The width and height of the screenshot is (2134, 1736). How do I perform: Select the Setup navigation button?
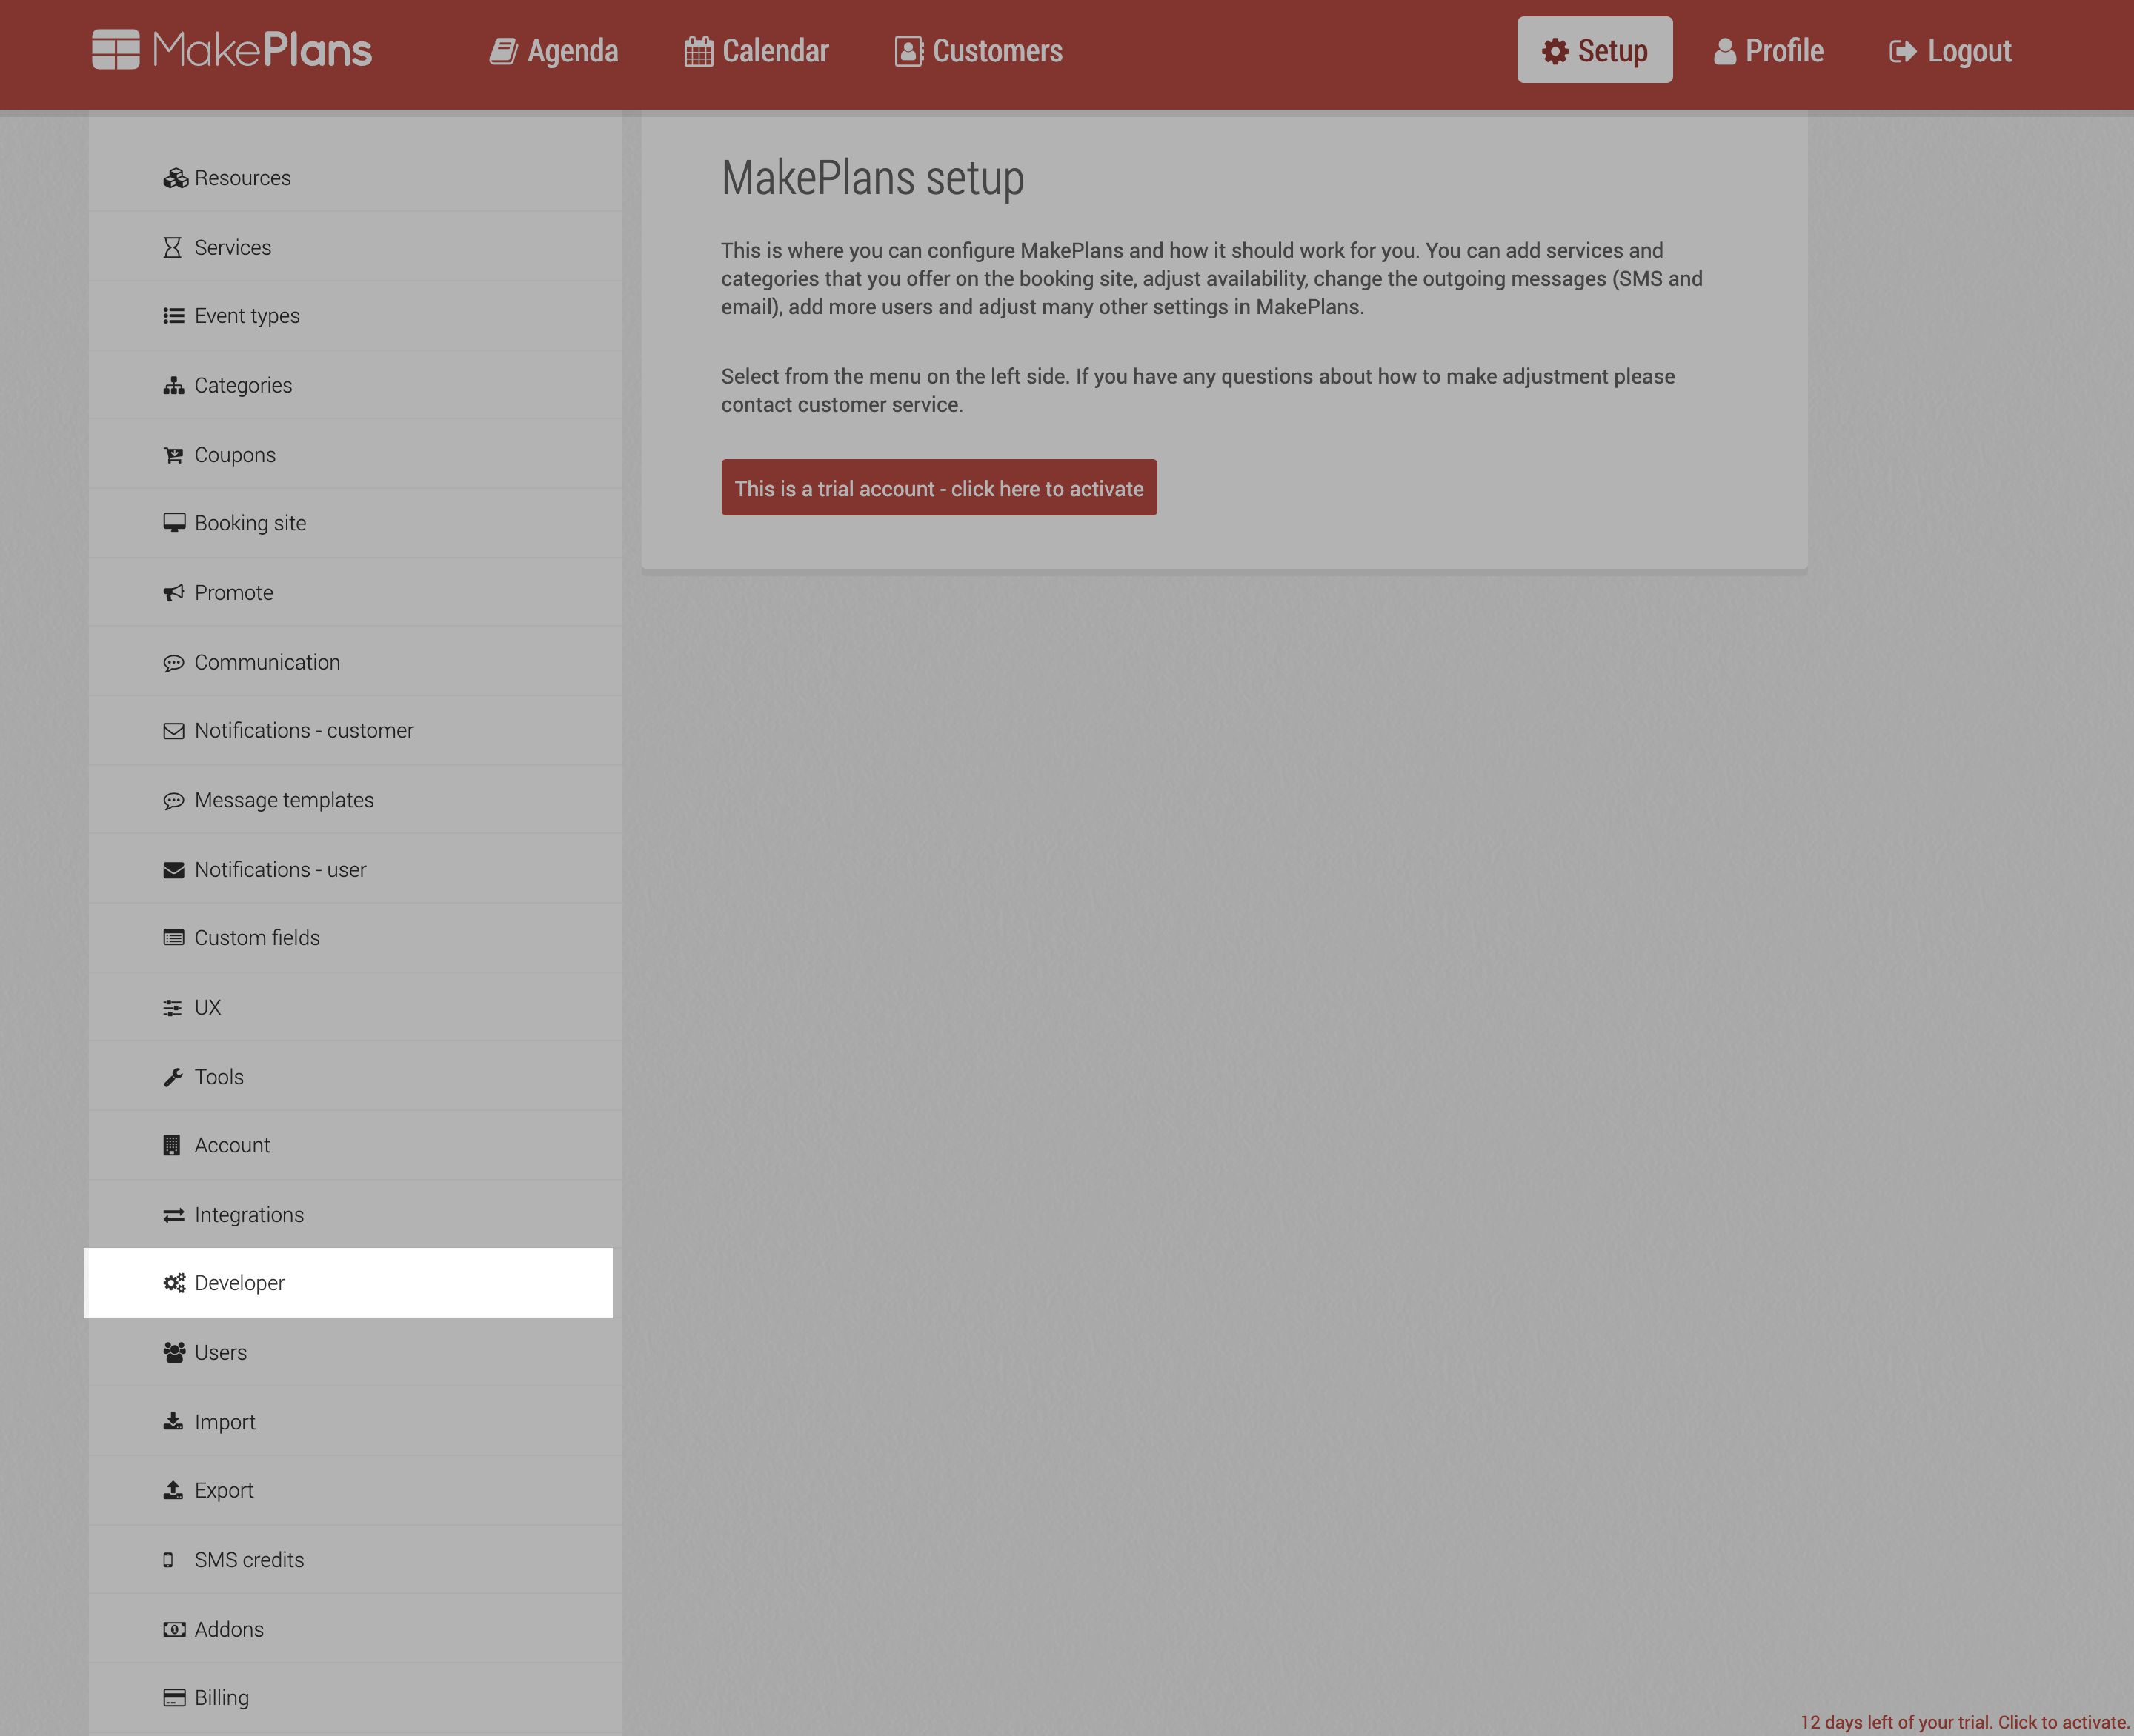(1595, 50)
